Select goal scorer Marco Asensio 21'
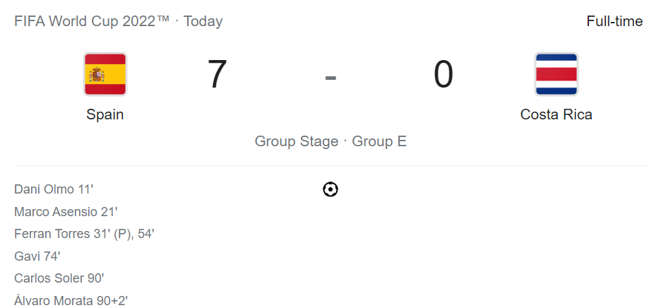The image size is (649, 308). (66, 212)
